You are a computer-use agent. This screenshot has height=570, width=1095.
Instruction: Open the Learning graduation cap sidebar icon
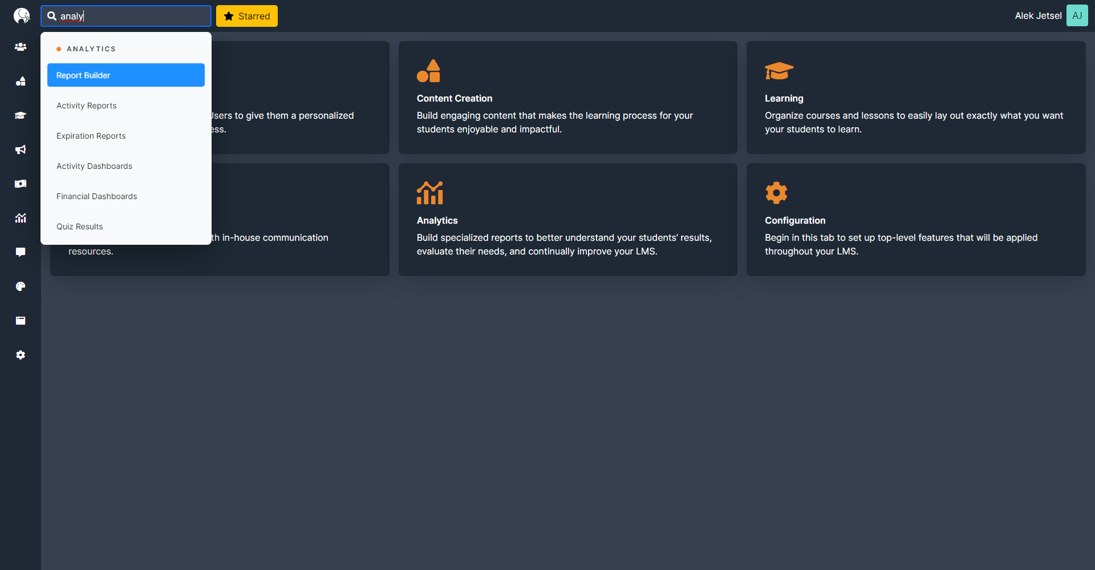pyautogui.click(x=21, y=115)
